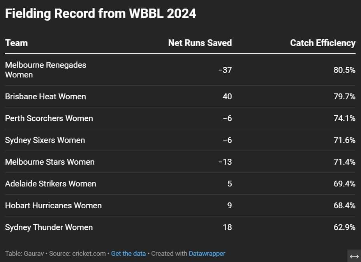Click the Fielding Record from WBBL 2024 title
Screen dimensions: 361x262
tap(100, 14)
